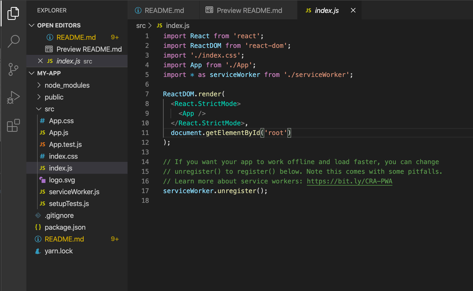Close index.js from the Open Editors list
Viewport: 473px width, 291px height.
(40, 61)
